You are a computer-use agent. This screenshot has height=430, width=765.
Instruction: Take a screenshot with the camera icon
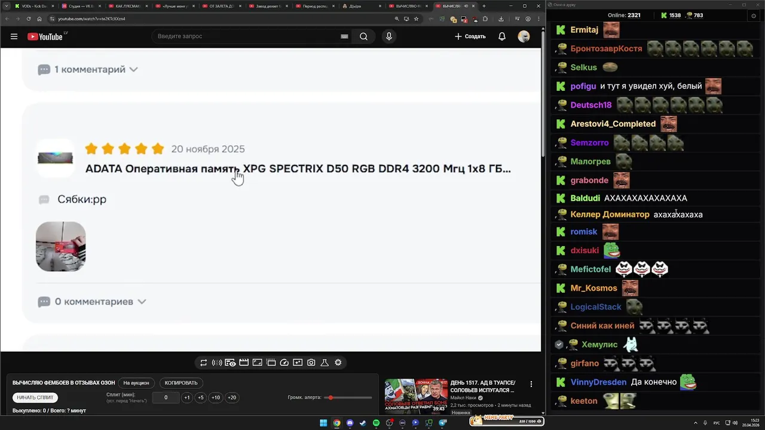click(311, 363)
